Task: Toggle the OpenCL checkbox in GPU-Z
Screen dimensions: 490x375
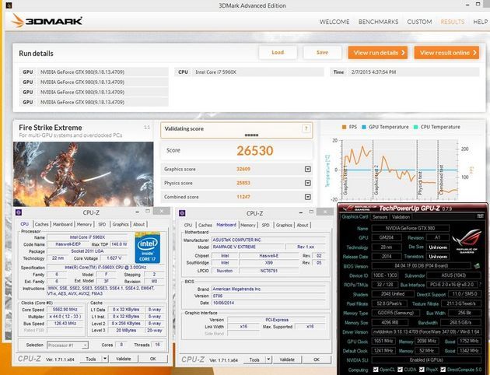Action: (376, 370)
